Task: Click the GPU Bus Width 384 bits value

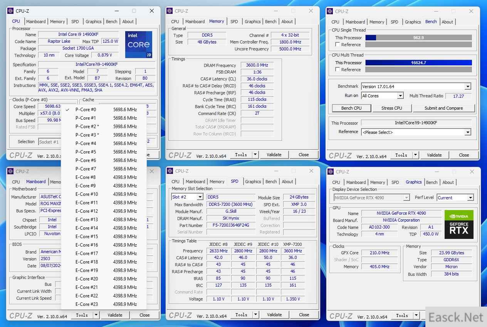Action: pyautogui.click(x=451, y=274)
